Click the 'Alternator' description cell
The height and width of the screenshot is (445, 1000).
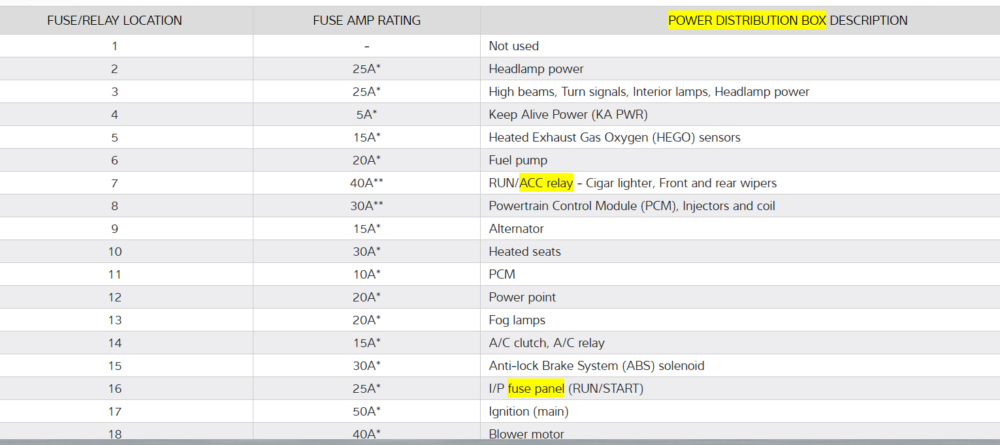[x=516, y=229]
